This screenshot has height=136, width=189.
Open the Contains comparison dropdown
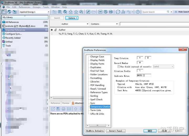117,24
